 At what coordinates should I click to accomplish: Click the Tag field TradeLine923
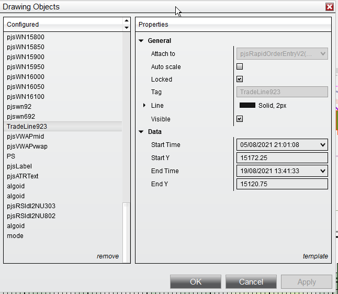[x=282, y=92]
